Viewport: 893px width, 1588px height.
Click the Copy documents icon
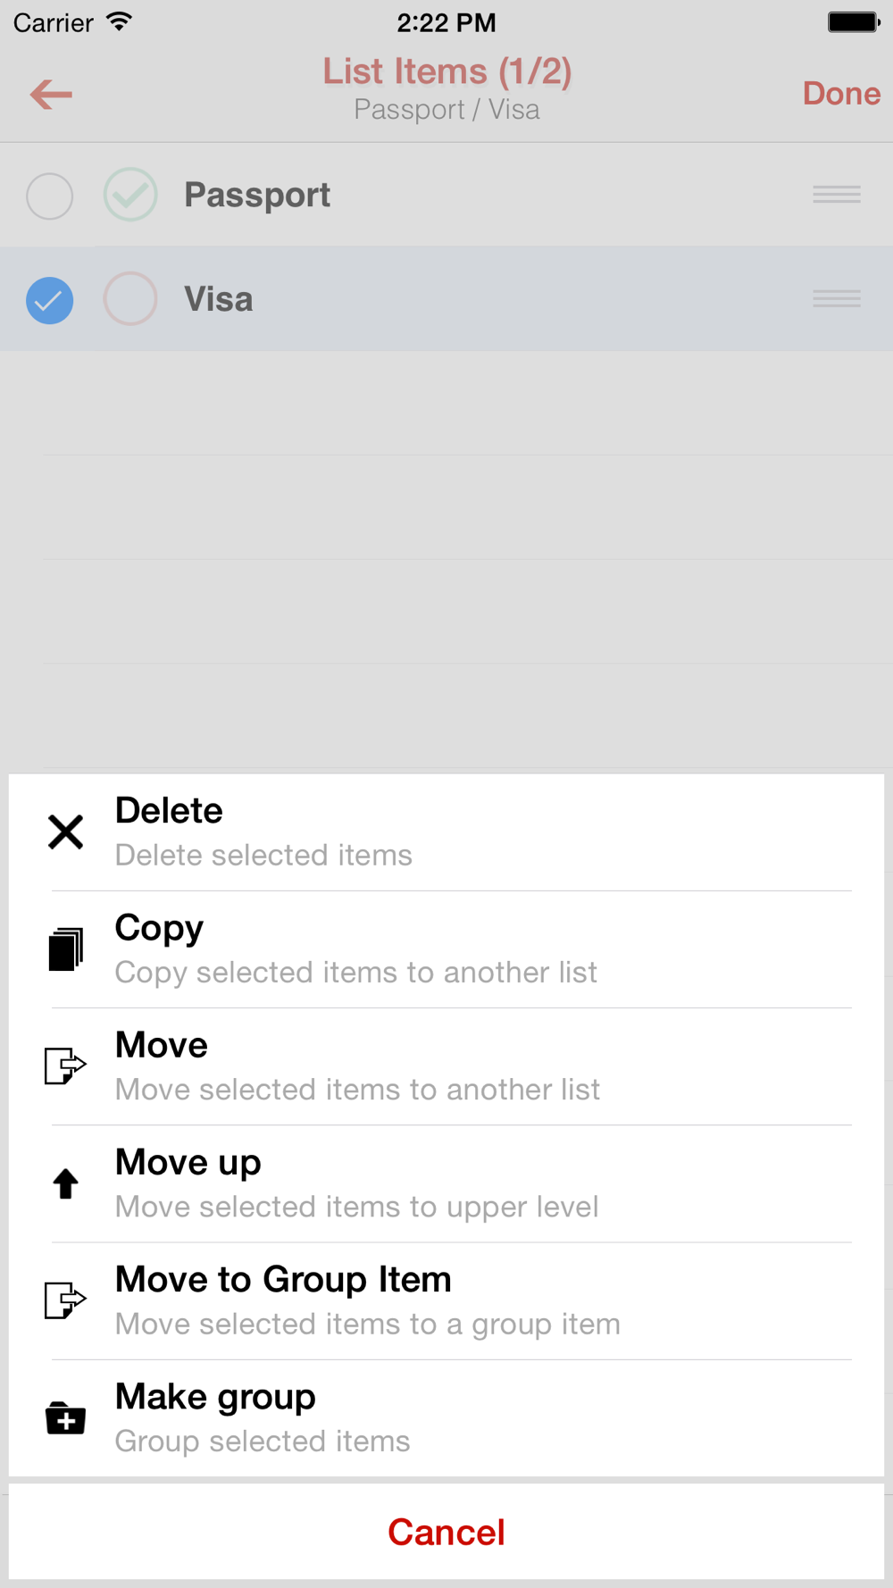click(65, 949)
